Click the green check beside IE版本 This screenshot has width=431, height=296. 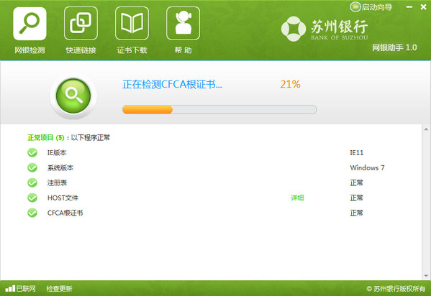click(32, 152)
